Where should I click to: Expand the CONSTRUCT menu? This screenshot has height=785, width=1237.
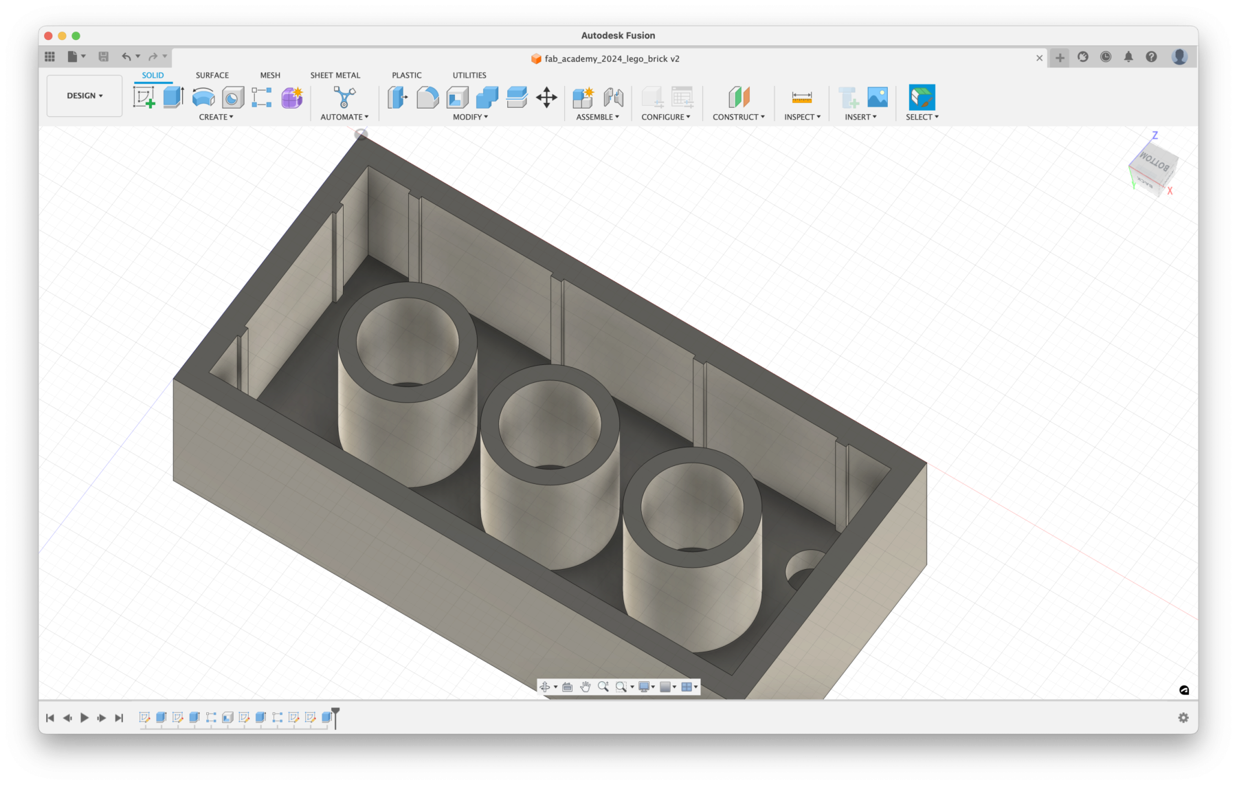coord(739,117)
